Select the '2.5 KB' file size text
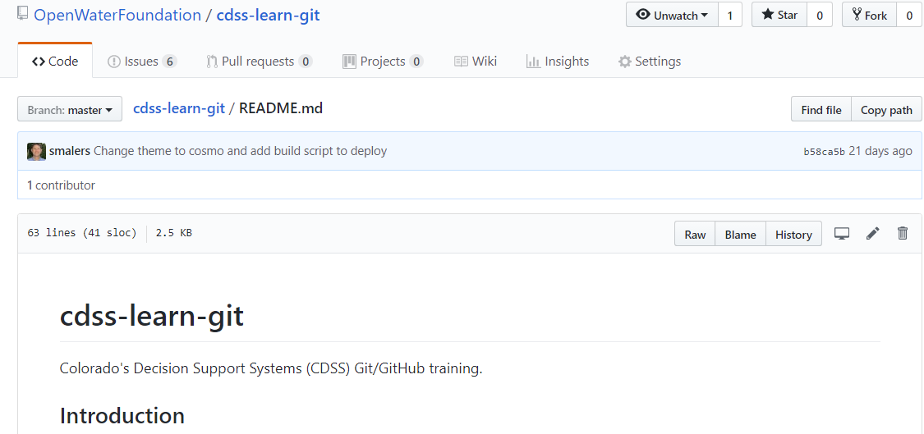 coord(174,233)
